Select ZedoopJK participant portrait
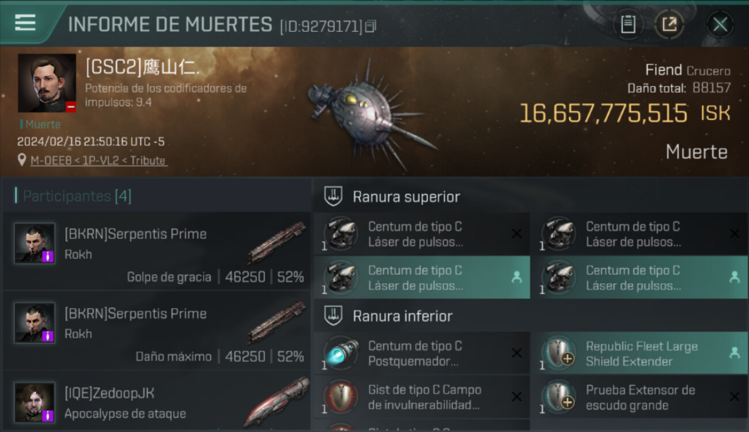 (x=35, y=402)
